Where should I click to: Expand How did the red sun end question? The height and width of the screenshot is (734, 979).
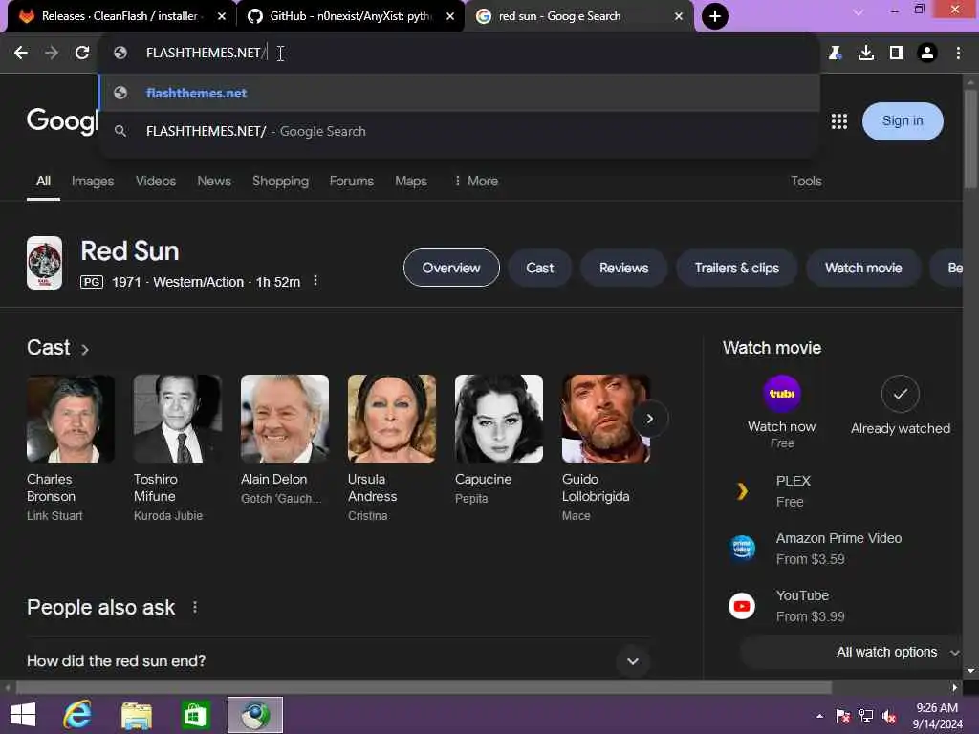(x=337, y=661)
